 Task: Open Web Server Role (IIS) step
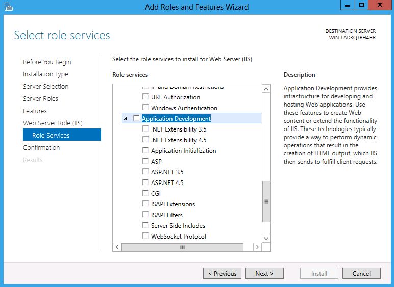click(x=53, y=123)
